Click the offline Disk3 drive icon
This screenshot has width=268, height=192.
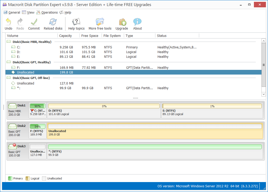[12, 146]
